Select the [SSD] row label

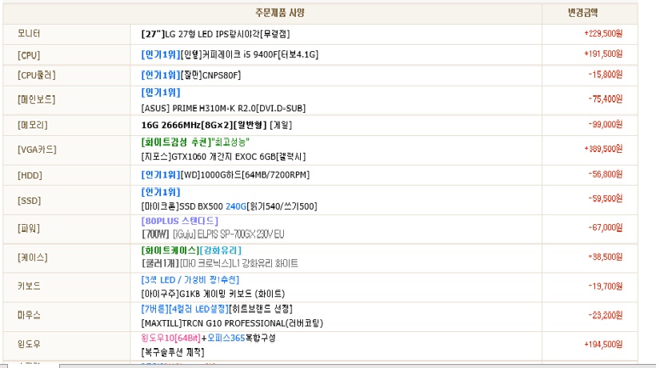(29, 201)
